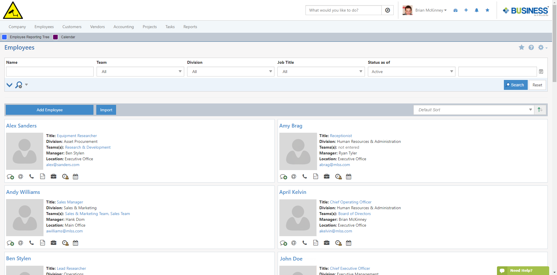Click the phone icon on Amy Brag's card

305,176
